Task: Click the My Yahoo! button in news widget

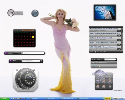Action: pos(93,52)
